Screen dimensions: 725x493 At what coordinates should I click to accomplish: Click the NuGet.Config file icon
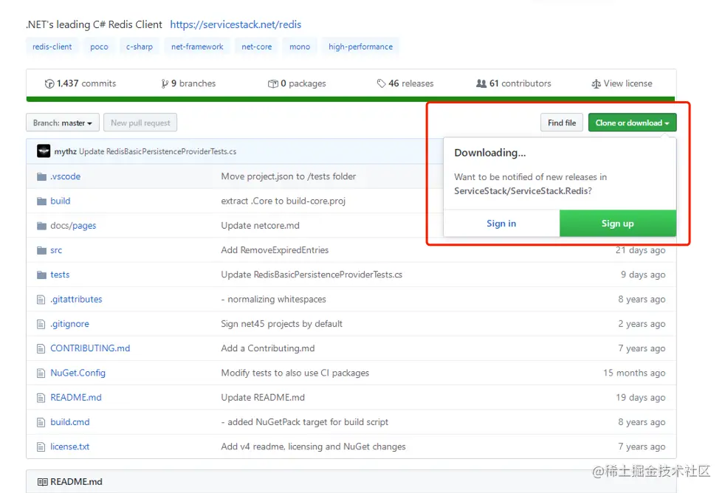[x=41, y=373]
